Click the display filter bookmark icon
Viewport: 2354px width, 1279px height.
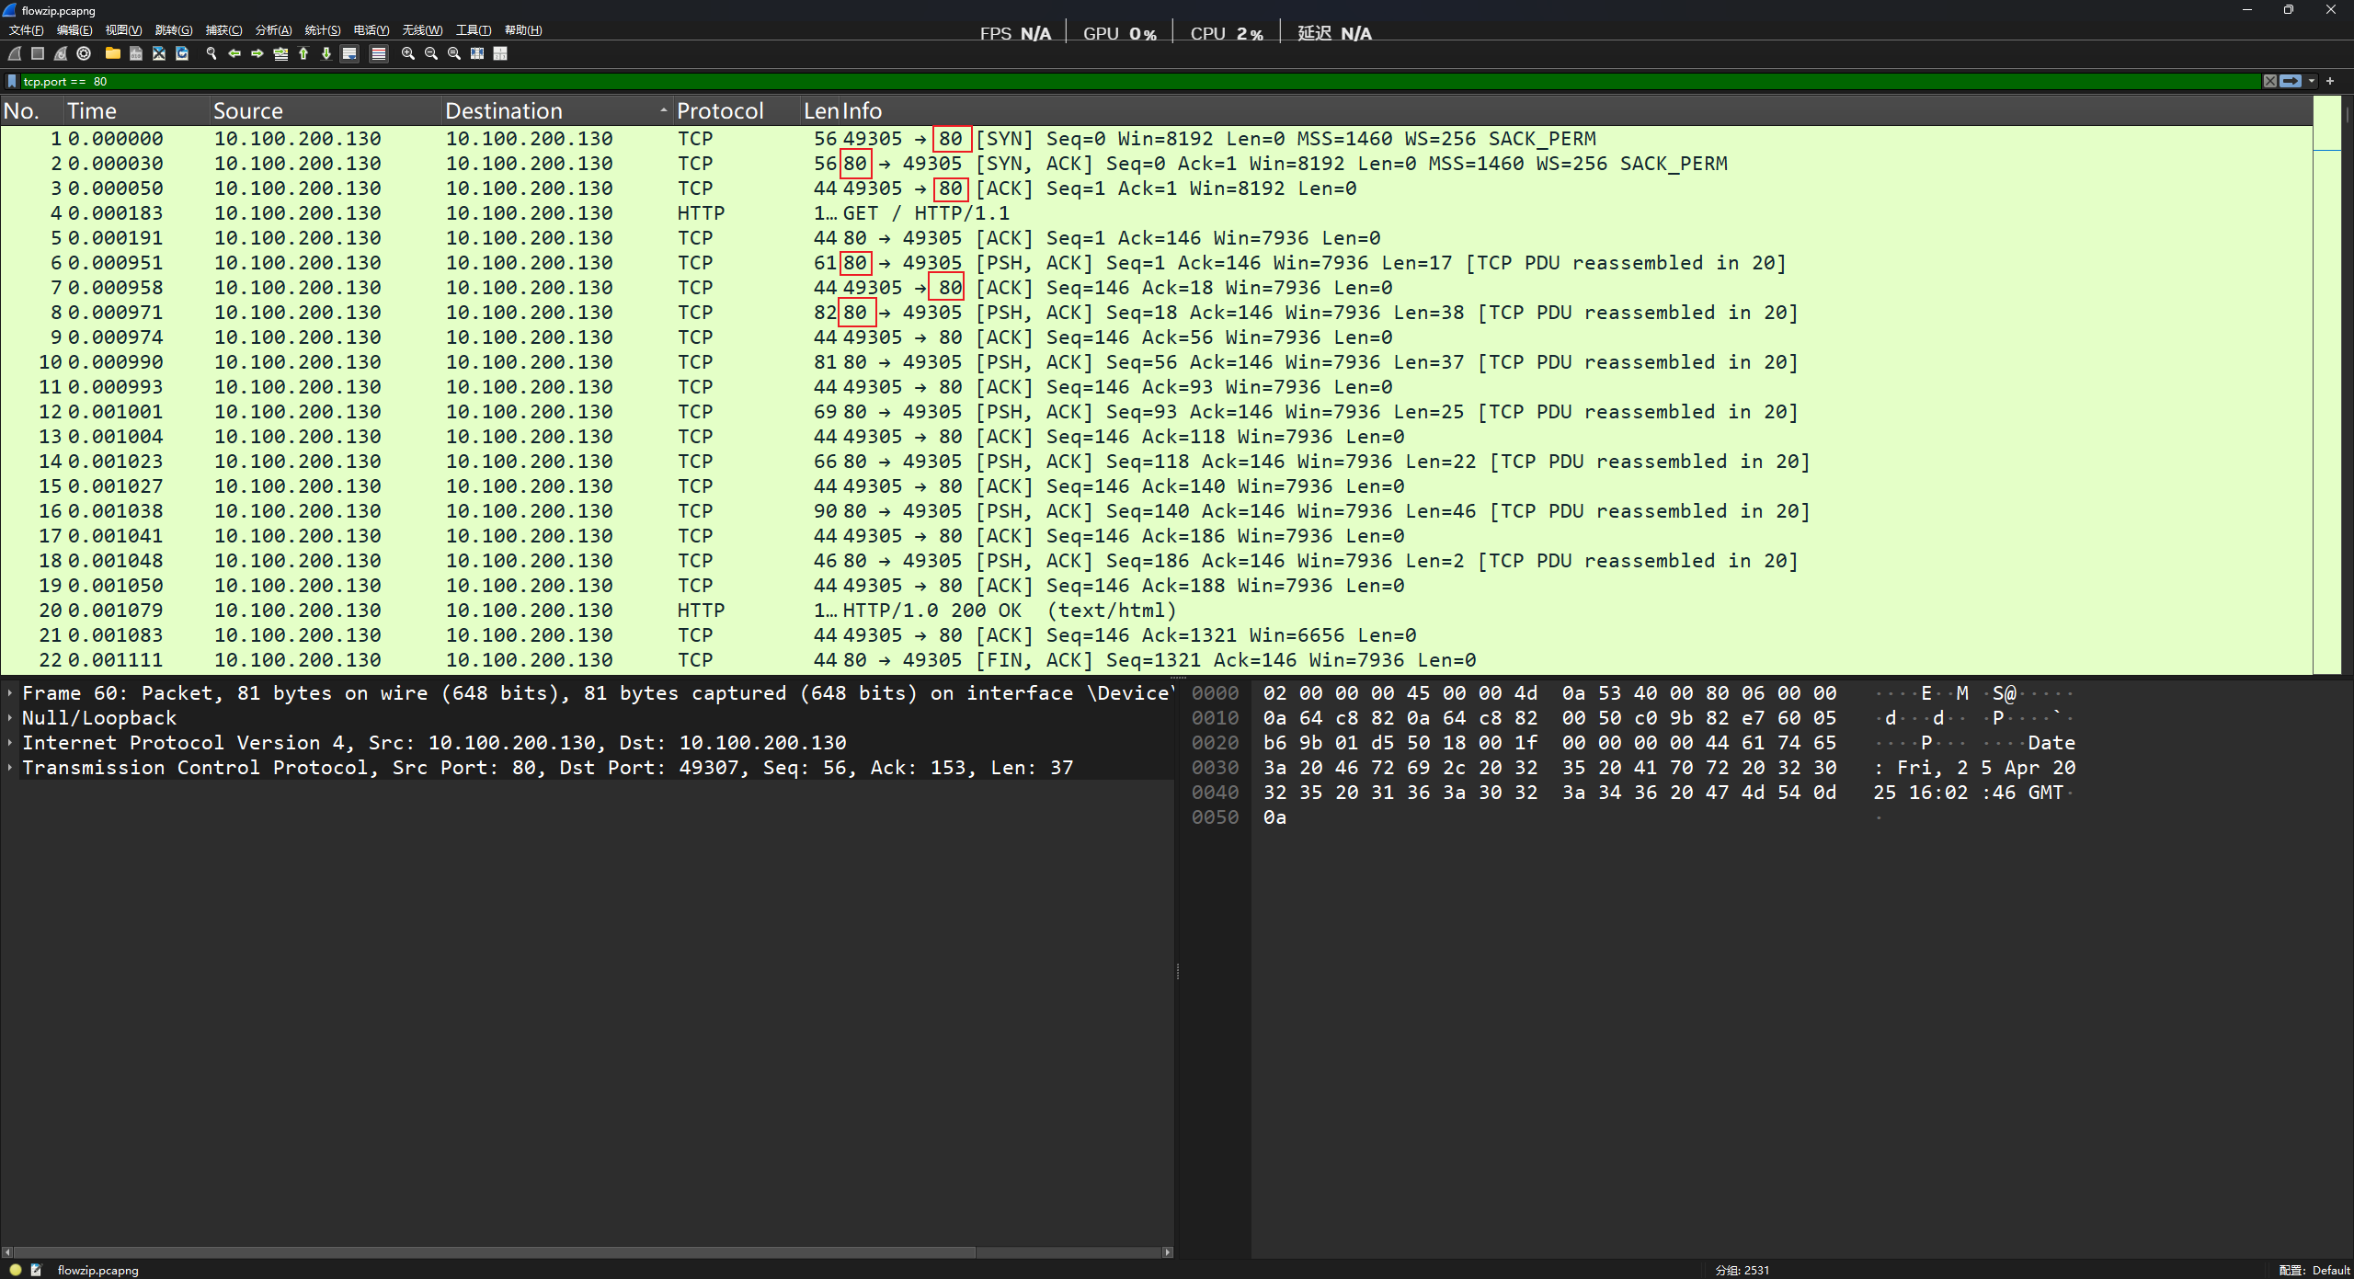12,81
